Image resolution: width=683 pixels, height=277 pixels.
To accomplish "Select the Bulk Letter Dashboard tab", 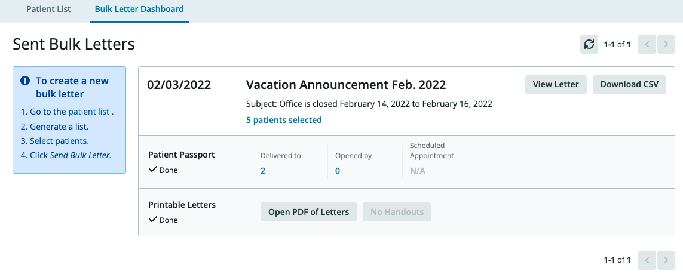I will click(139, 10).
